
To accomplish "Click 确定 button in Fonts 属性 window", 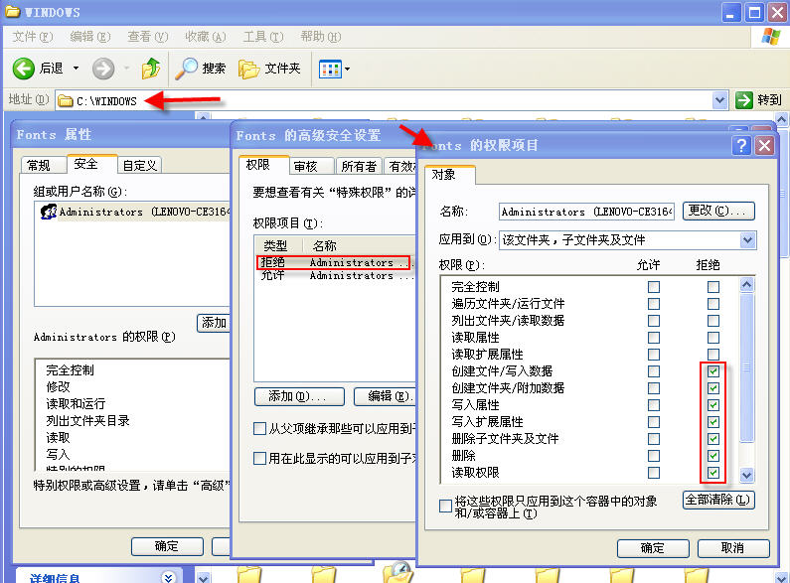I will click(167, 547).
